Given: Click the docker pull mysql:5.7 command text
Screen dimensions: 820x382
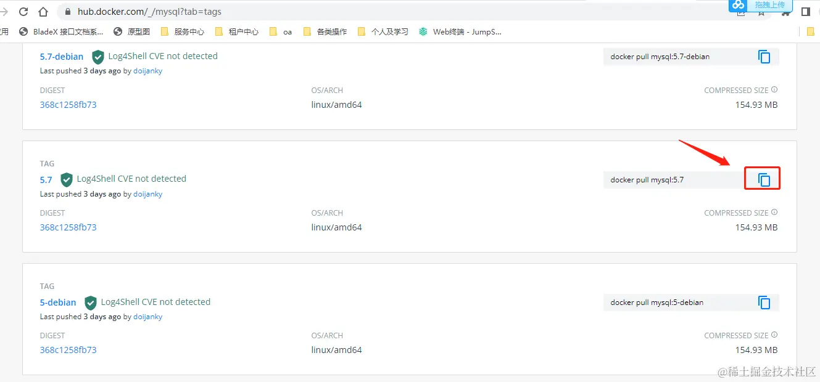Looking at the screenshot, I should (x=647, y=180).
